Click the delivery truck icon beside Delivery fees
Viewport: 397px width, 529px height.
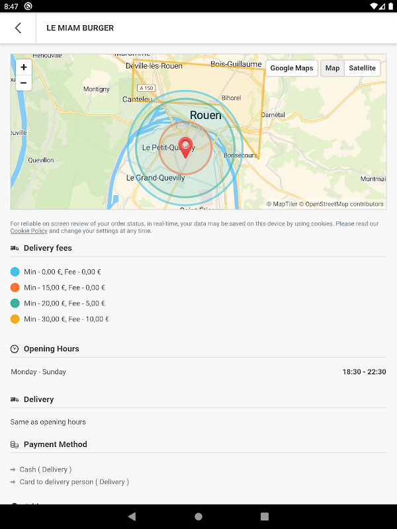click(x=15, y=249)
